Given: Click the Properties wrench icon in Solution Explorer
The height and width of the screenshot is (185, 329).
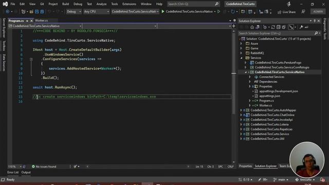Looking at the screenshot, I should (x=301, y=27).
